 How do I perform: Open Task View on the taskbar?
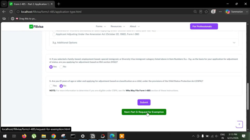(14, 136)
